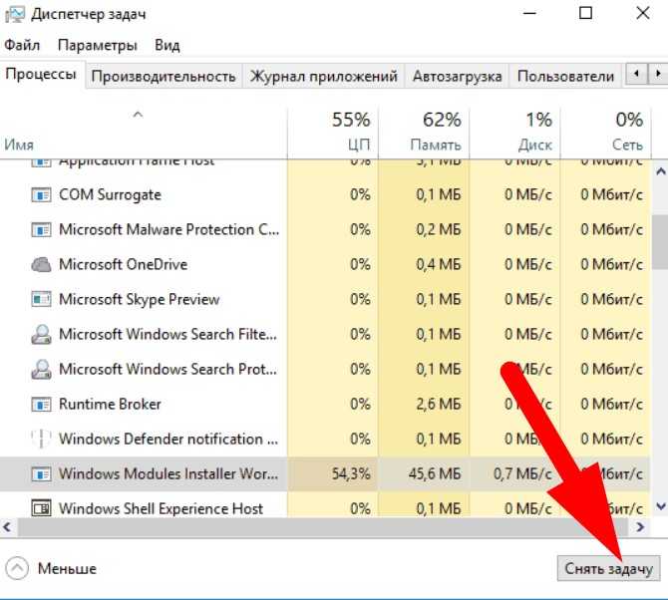Select Windows Defender notification process name

pos(168,439)
